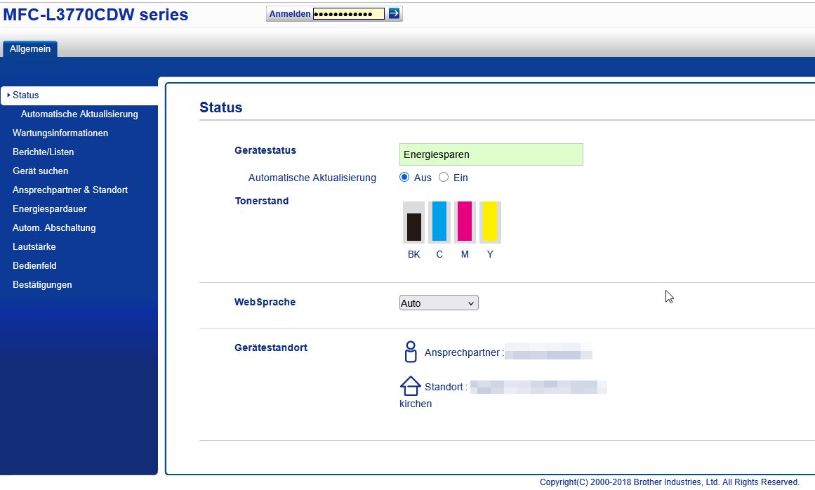
Task: Click the MFC-L3770CDW series title
Action: pyautogui.click(x=95, y=15)
